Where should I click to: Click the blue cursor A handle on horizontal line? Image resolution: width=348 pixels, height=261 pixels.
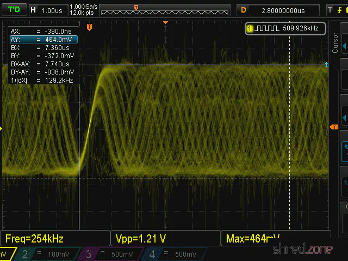[x=326, y=65]
